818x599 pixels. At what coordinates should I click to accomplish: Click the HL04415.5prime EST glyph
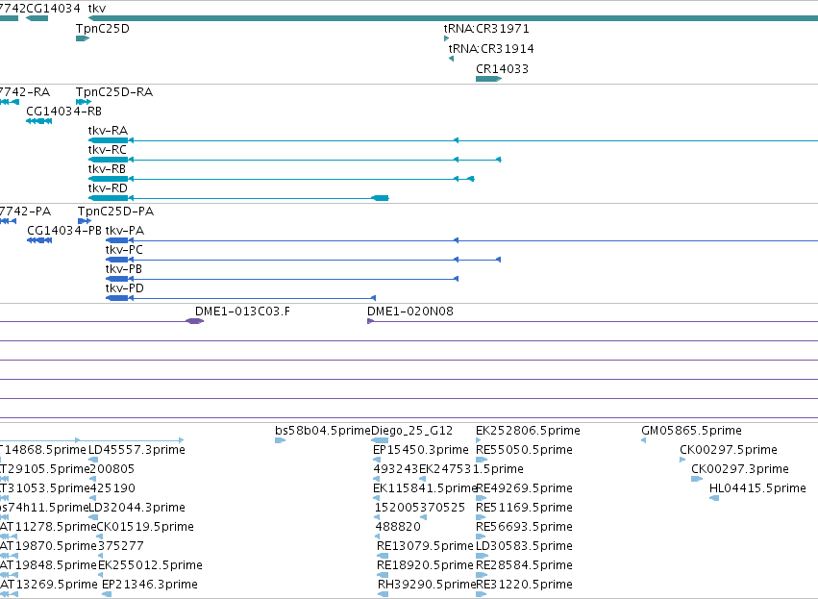click(714, 498)
